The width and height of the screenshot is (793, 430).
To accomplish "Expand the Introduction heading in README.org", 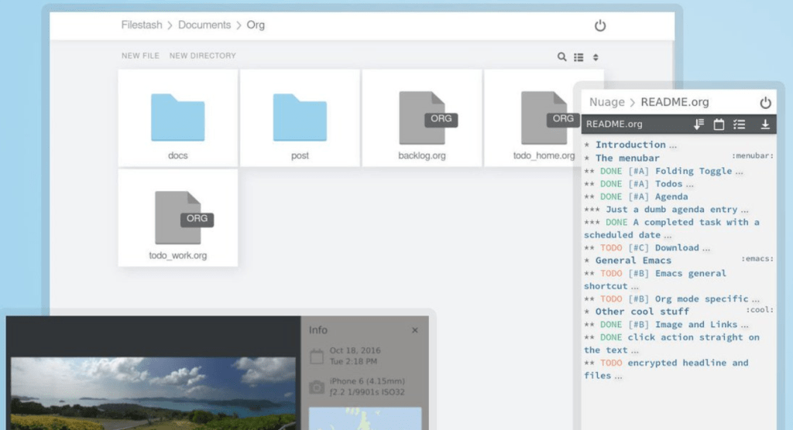I will coord(630,145).
